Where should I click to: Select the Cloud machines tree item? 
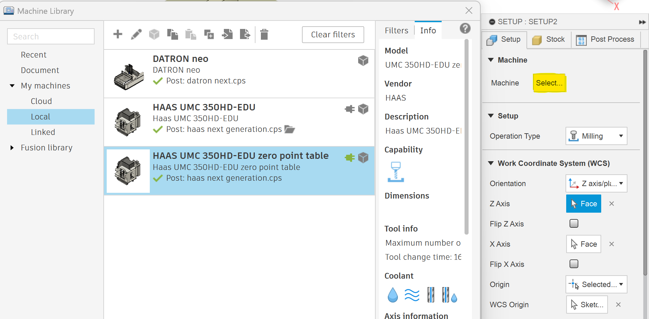(x=41, y=101)
